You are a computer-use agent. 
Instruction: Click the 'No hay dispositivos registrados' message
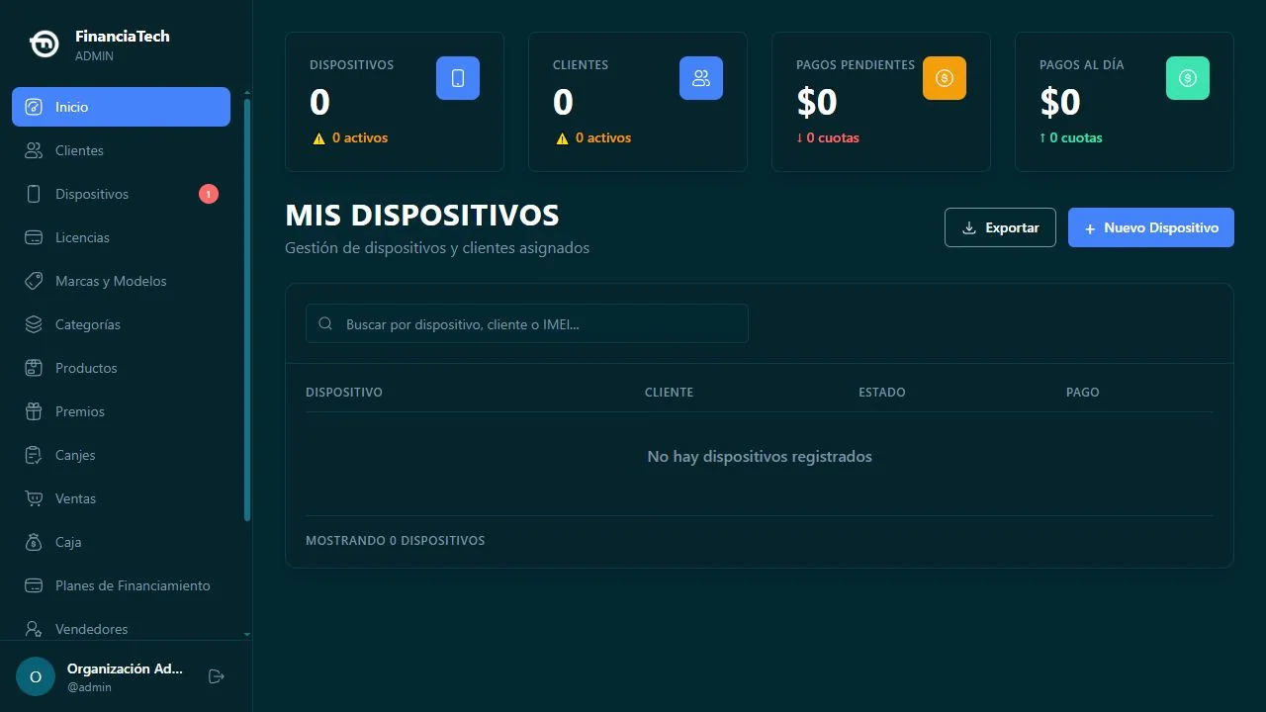[x=760, y=456]
